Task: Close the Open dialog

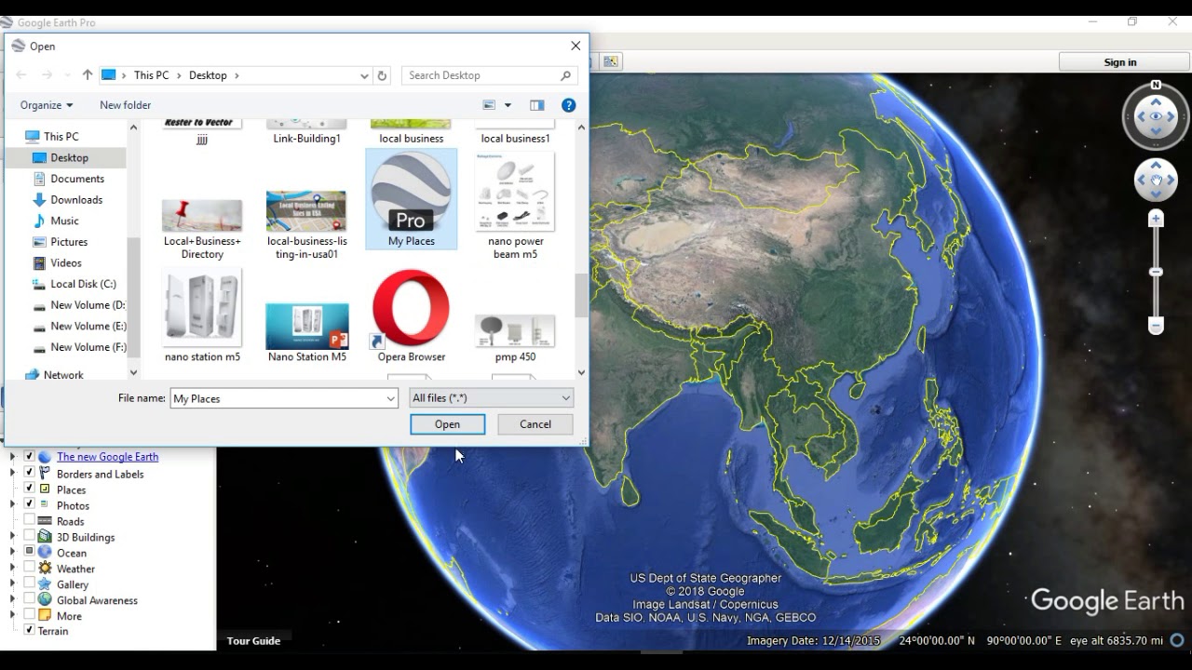Action: pos(576,46)
